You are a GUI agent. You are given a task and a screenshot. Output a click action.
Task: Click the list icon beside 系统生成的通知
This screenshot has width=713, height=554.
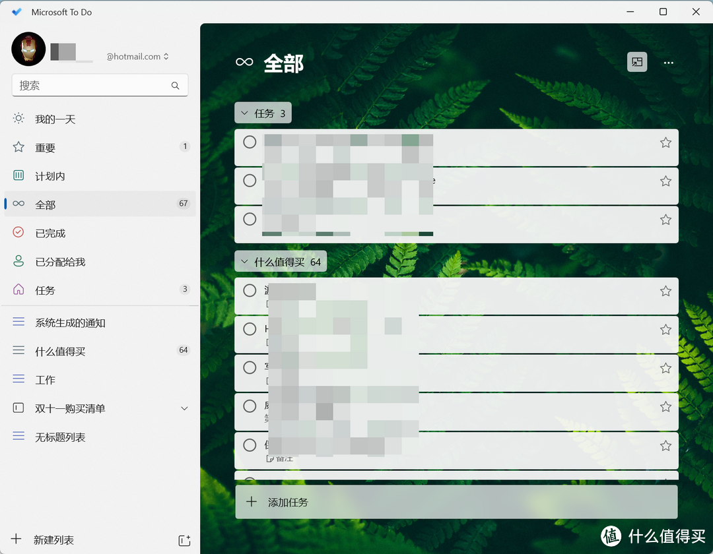(x=18, y=322)
